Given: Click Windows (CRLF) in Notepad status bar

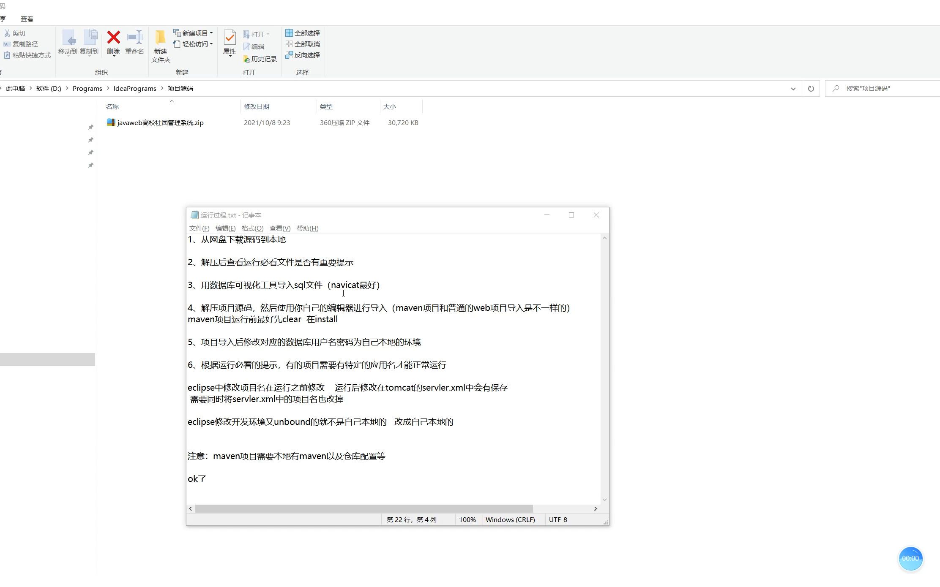Looking at the screenshot, I should (510, 519).
